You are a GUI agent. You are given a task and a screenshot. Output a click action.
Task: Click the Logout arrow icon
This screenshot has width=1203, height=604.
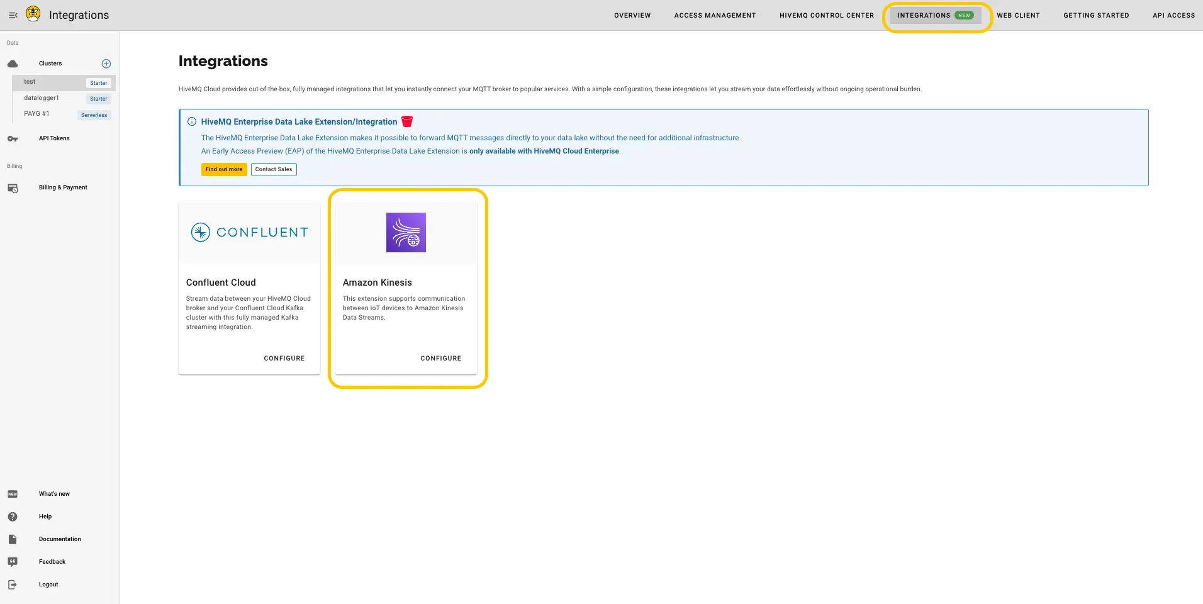point(13,584)
